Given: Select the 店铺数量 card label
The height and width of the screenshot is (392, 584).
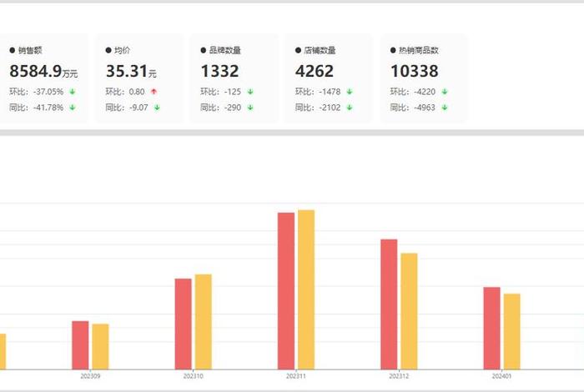Looking at the screenshot, I should 320,50.
